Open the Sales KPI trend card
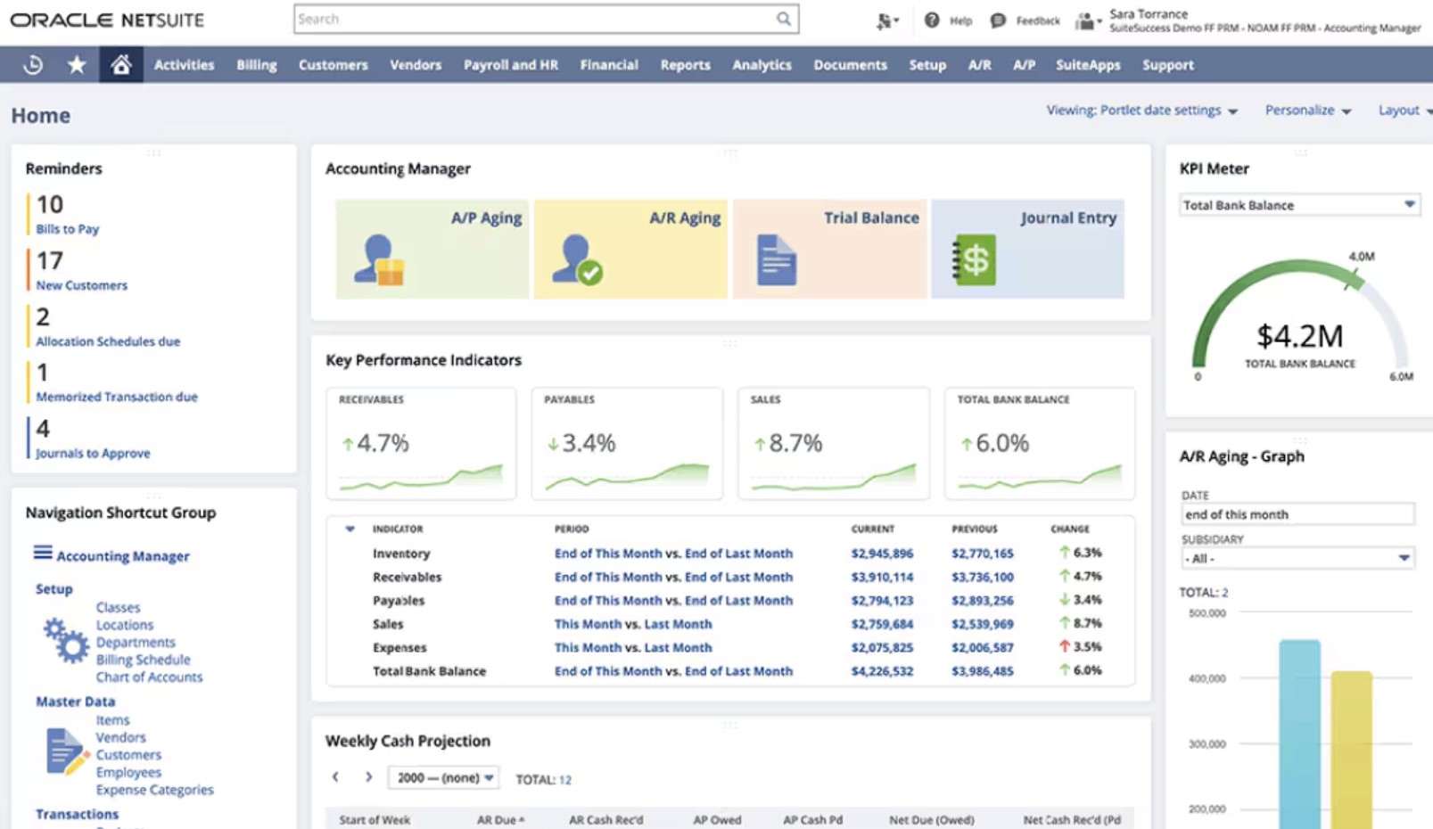The image size is (1433, 829). coord(834,443)
